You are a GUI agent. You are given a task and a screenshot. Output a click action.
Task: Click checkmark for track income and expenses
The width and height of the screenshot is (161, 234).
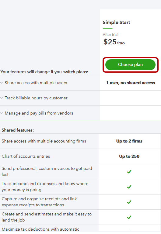coord(129,187)
